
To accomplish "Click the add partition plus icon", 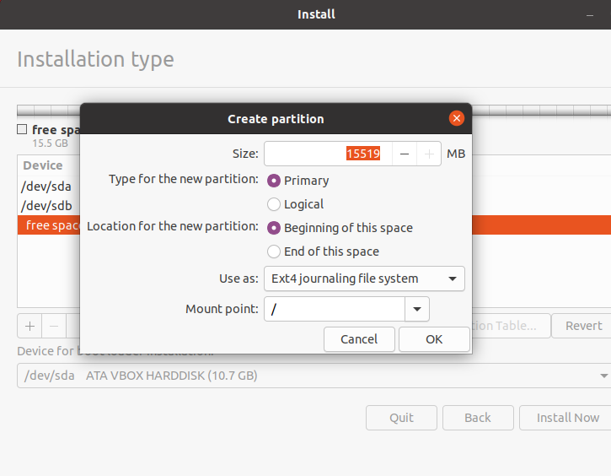I will 29,326.
